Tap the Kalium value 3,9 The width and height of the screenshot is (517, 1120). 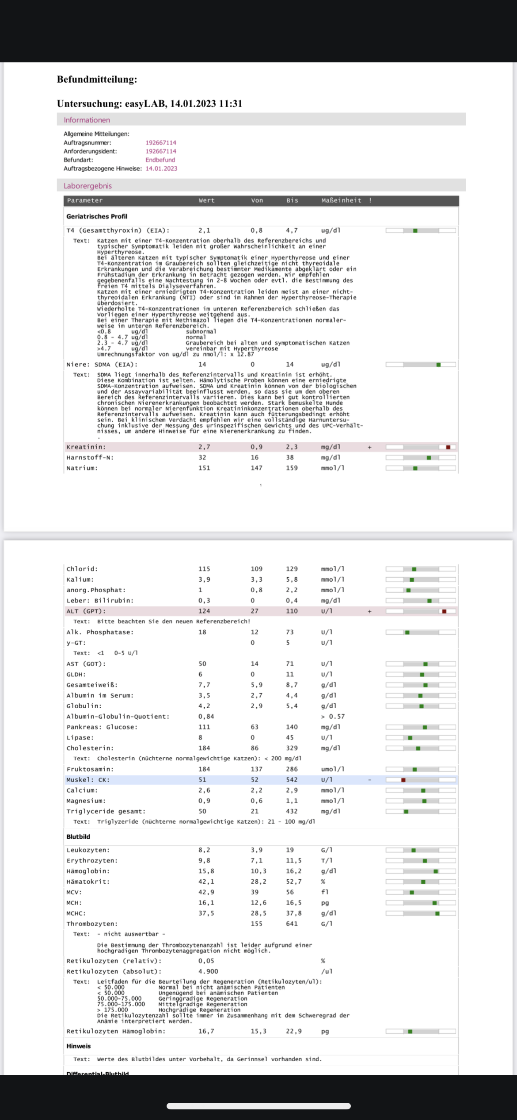(x=204, y=579)
